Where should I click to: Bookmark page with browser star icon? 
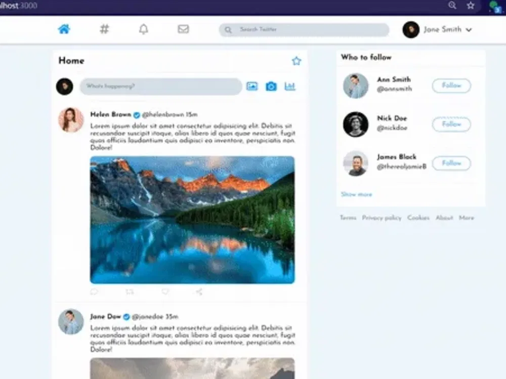point(471,5)
